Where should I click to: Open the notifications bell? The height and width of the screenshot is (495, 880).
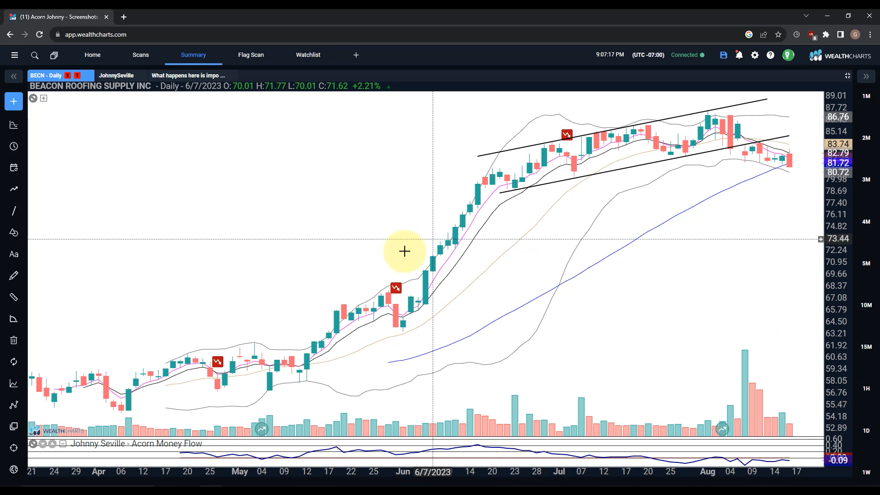[739, 55]
